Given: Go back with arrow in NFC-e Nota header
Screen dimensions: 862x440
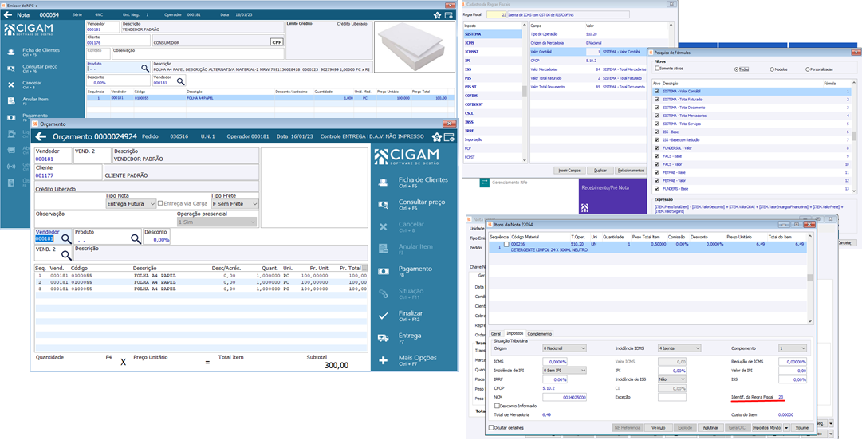Looking at the screenshot, I should pos(8,15).
